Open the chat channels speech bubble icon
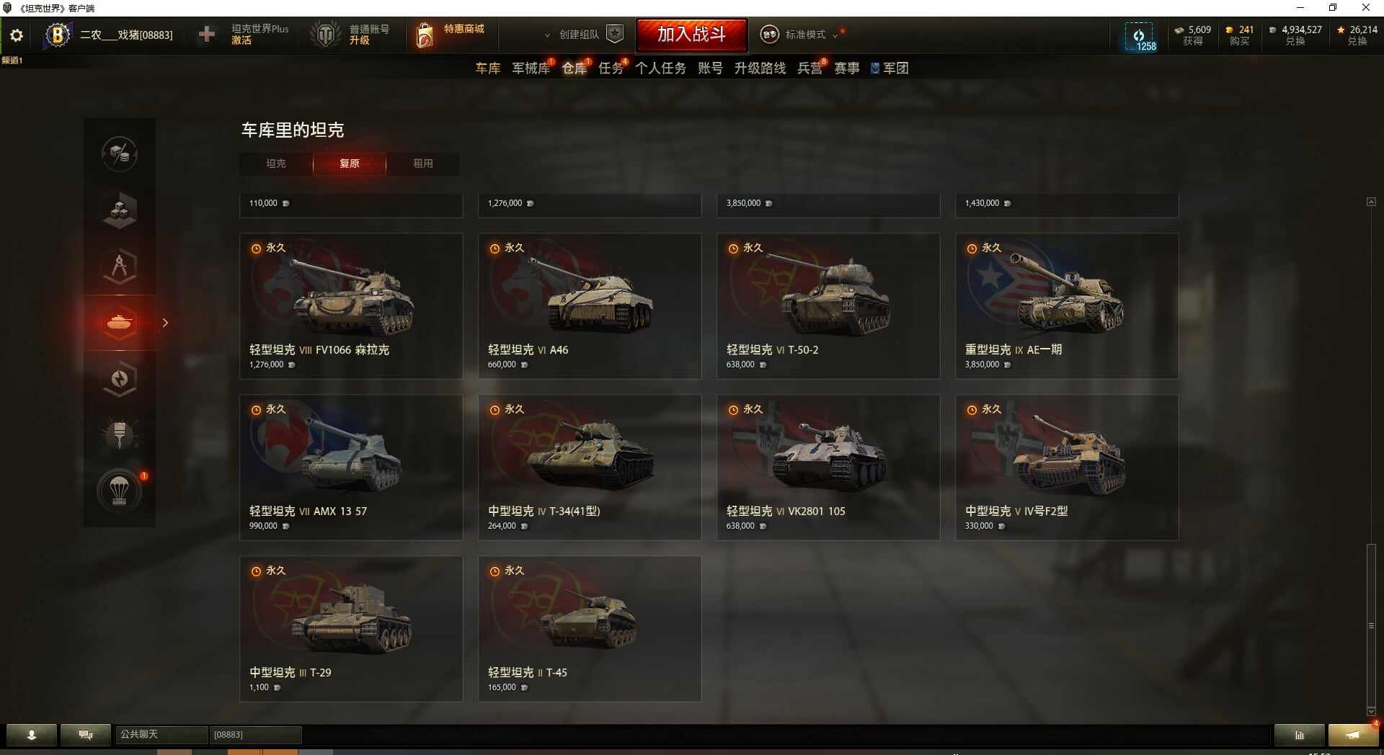 tap(86, 735)
